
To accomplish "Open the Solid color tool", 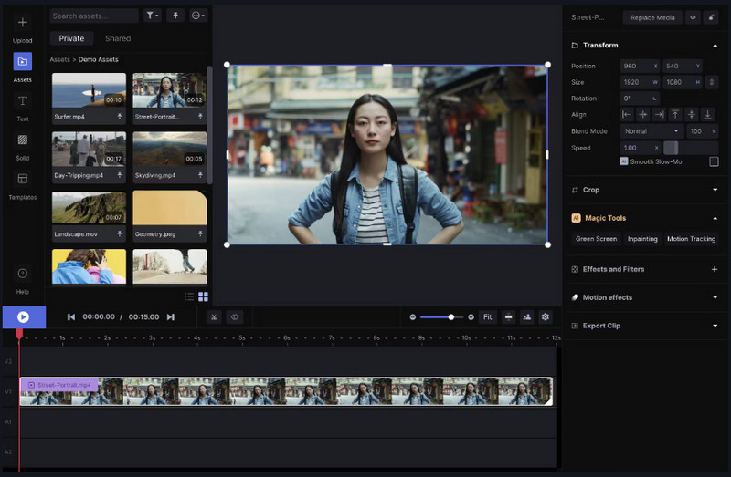I will pos(23,144).
